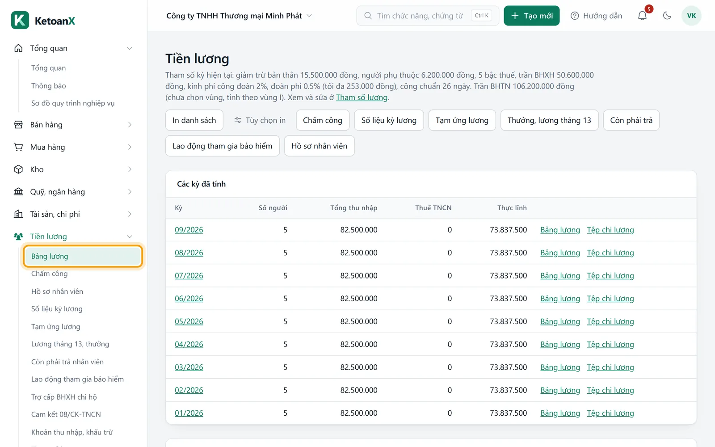This screenshot has width=715, height=447.
Task: Click Còn phải trả button
Action: 631,120
